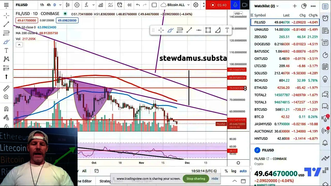Select the up-arrow icons tool
Screen dimensions: 331x186
(x=6, y=77)
